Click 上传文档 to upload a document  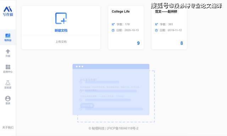[61, 42]
